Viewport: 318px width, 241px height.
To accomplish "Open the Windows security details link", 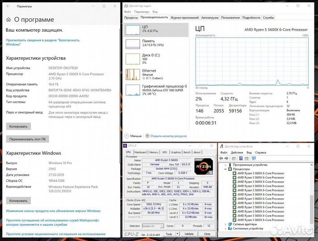I will click(42, 42).
